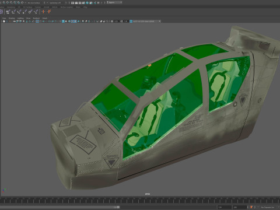Toggle snap to projected center icon

tap(15, 3)
